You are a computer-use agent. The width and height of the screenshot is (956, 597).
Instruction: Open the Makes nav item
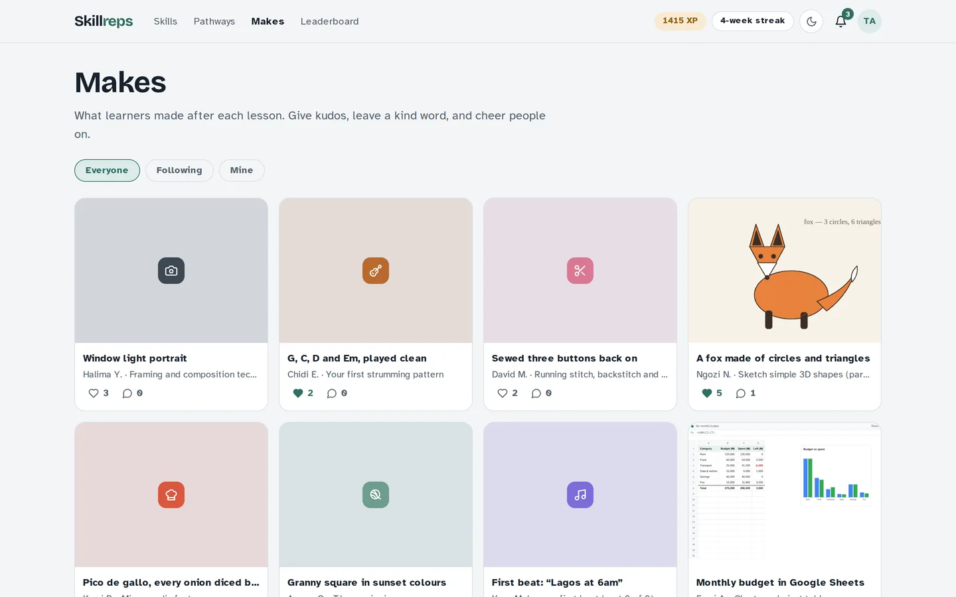pos(268,21)
